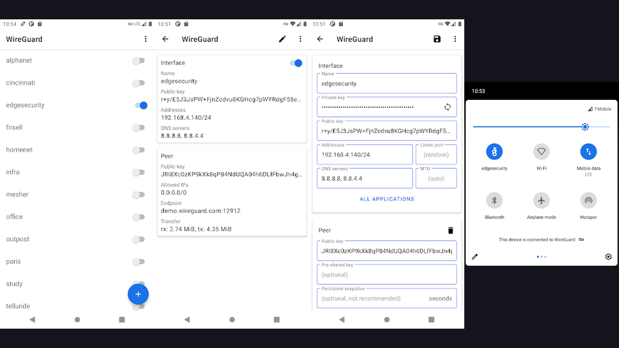Image resolution: width=619 pixels, height=348 pixels.
Task: Tap Android back button under tunnel list
Action: click(32, 320)
